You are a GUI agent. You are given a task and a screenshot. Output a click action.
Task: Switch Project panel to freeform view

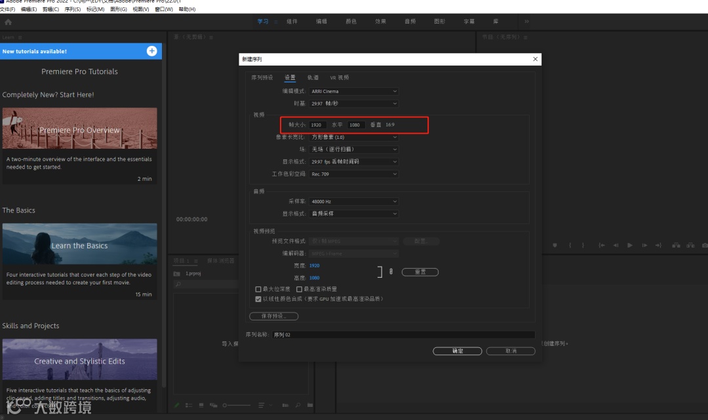[x=213, y=405]
